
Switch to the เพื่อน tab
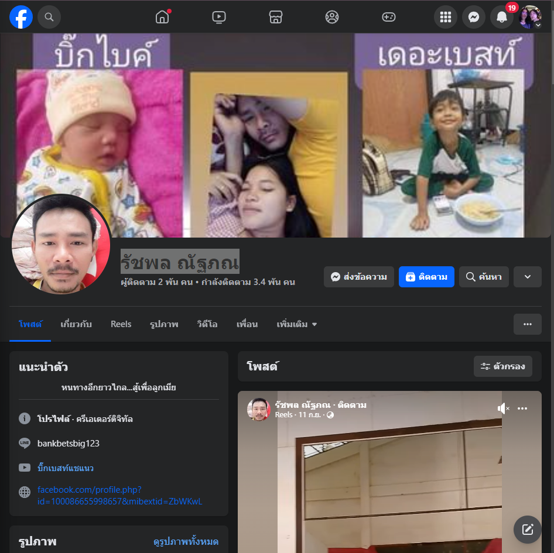247,324
